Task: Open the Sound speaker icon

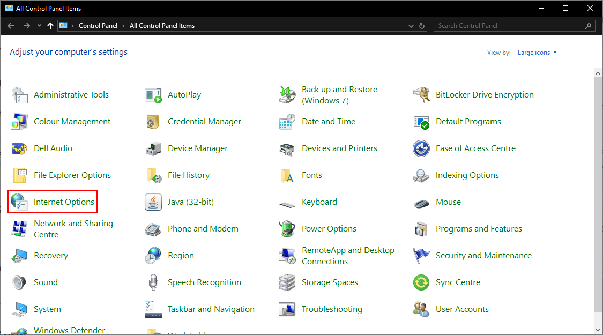Action: click(19, 282)
